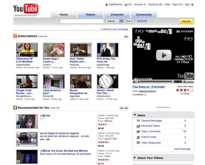The width and height of the screenshot is (205, 165).
Task: Open Received Videos inbox link
Action: point(150,126)
